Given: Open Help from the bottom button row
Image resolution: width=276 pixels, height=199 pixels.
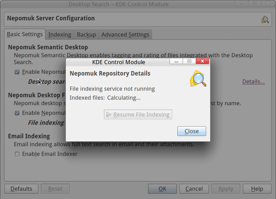Looking at the screenshot, I should click(257, 189).
